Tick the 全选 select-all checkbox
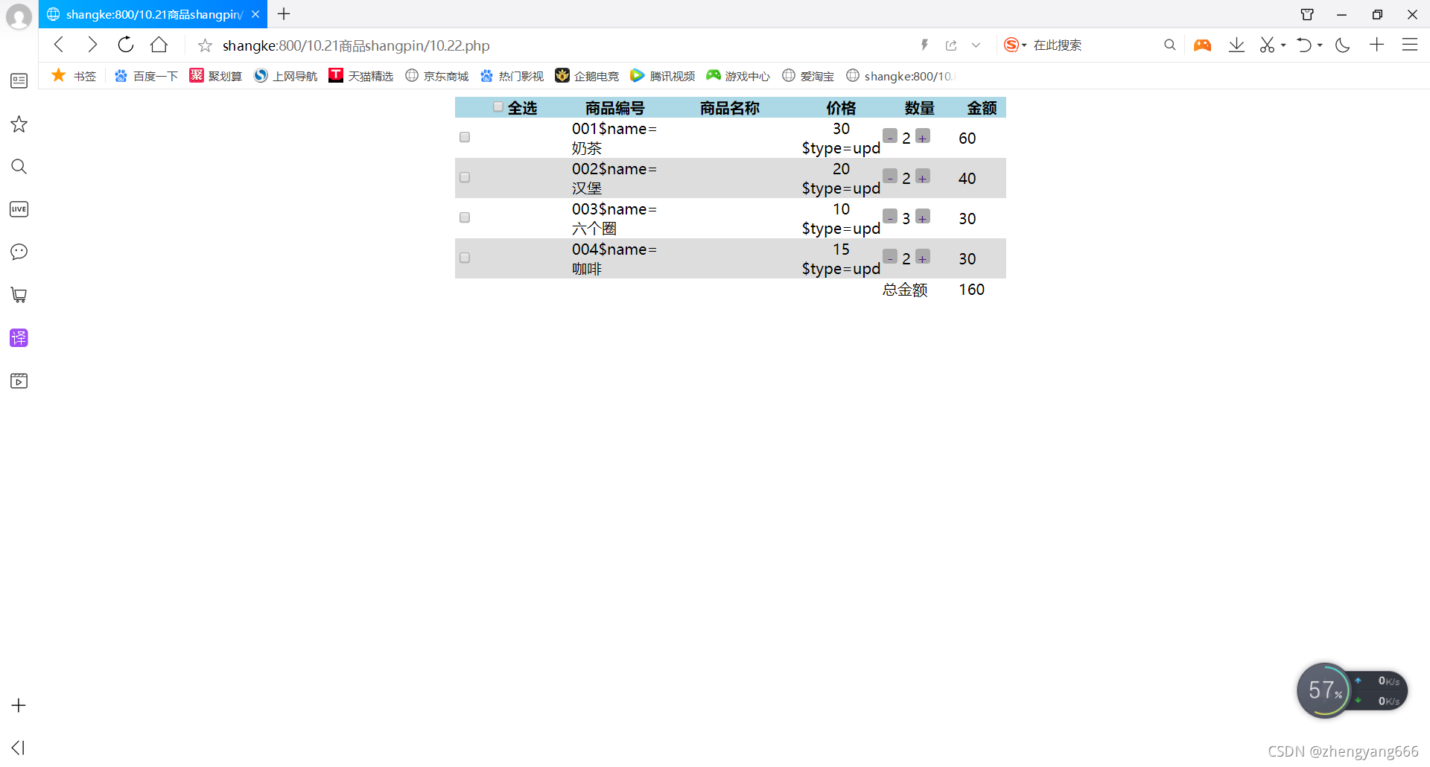 tap(498, 107)
